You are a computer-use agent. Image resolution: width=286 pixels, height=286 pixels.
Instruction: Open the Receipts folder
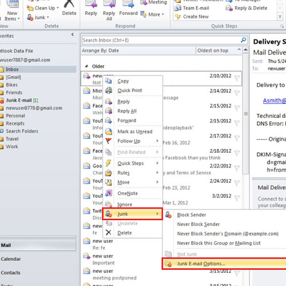point(15,124)
